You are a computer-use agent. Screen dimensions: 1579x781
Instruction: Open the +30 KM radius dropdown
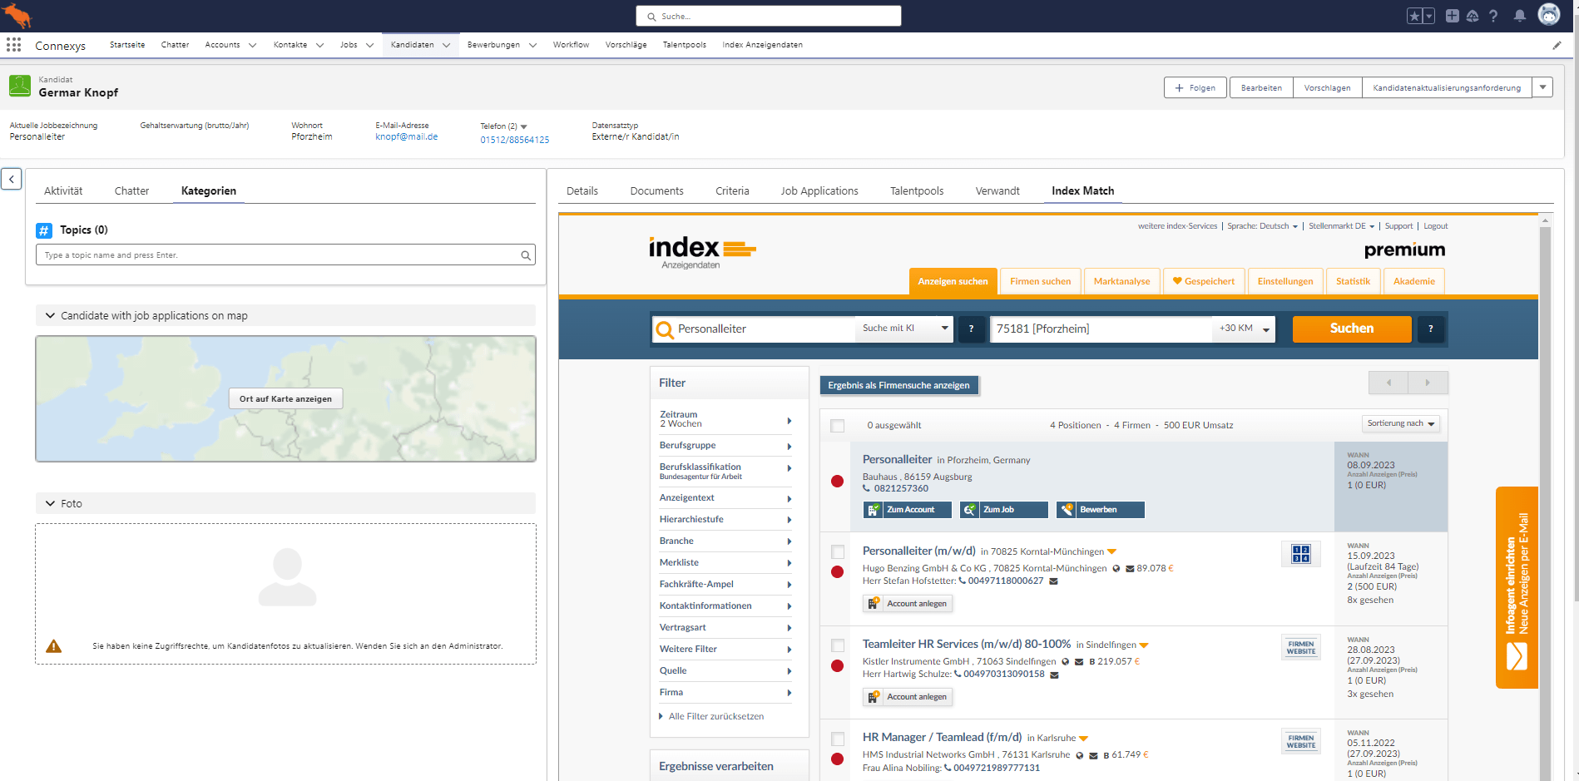tap(1243, 329)
